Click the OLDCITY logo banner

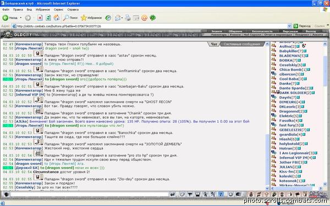pyautogui.click(x=17, y=35)
